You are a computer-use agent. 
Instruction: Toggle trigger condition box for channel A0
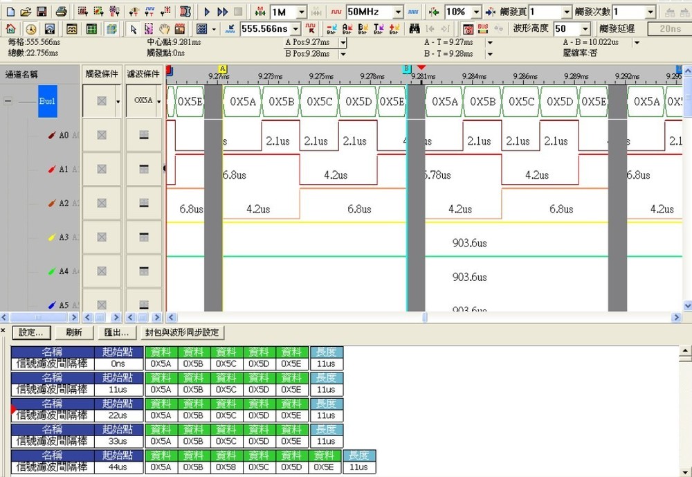[102, 135]
